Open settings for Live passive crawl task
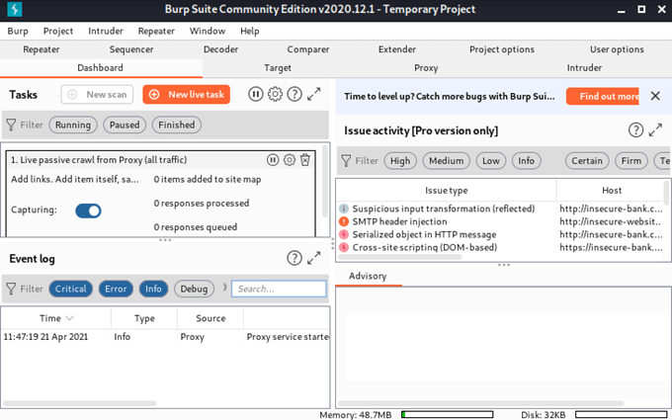The width and height of the screenshot is (672, 420). (x=290, y=160)
